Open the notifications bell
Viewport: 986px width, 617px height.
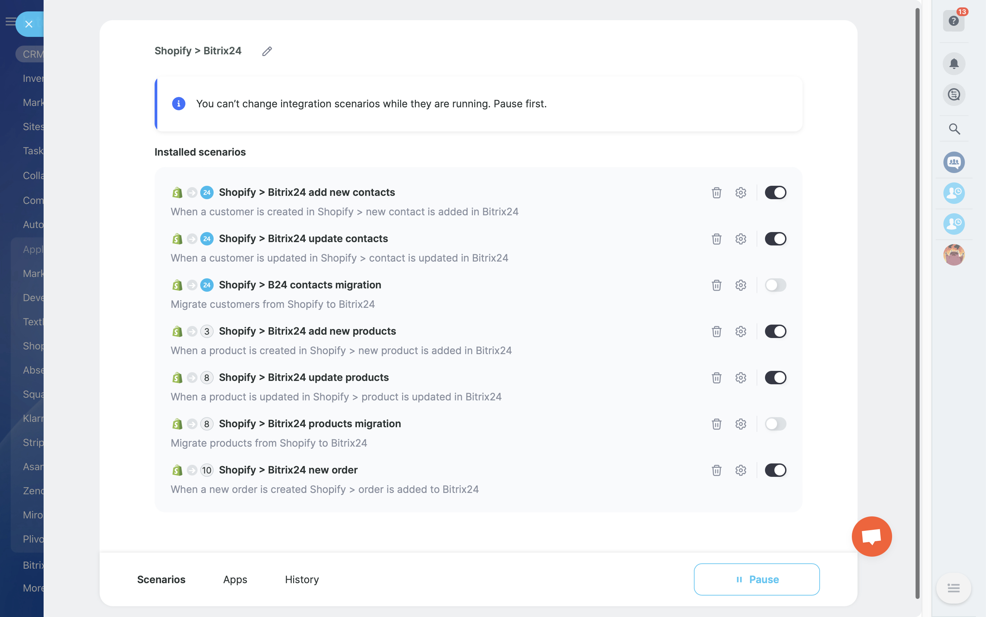(x=954, y=64)
